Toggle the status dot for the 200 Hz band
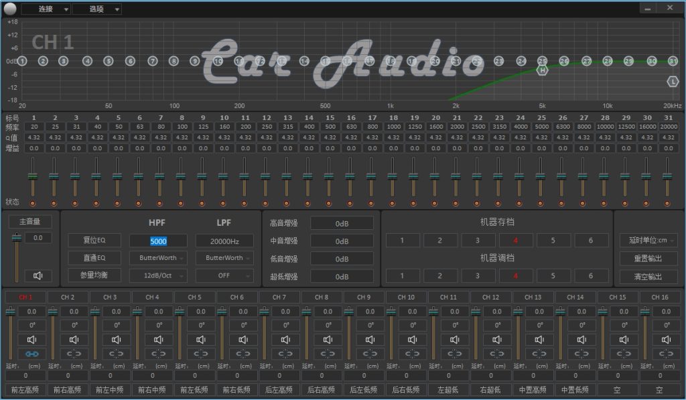The image size is (686, 400). (x=244, y=204)
